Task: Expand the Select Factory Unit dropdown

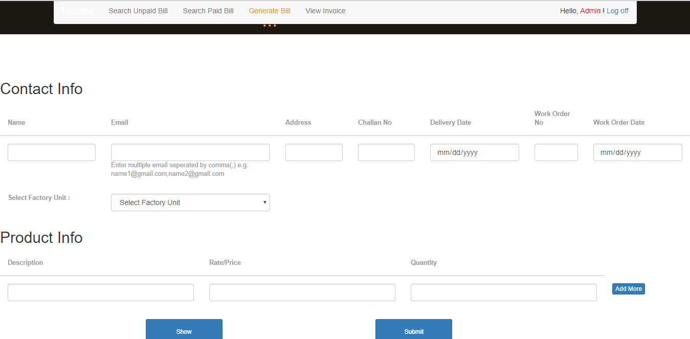Action: tap(190, 202)
